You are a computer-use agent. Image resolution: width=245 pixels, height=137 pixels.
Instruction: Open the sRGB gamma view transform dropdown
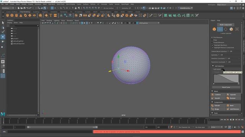pyautogui.click(x=149, y=23)
